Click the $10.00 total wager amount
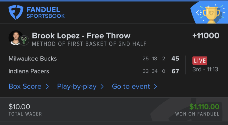This screenshot has height=125, width=228. (19, 107)
